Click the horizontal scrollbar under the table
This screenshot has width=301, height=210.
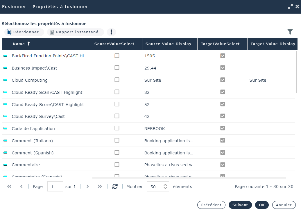(x=189, y=178)
